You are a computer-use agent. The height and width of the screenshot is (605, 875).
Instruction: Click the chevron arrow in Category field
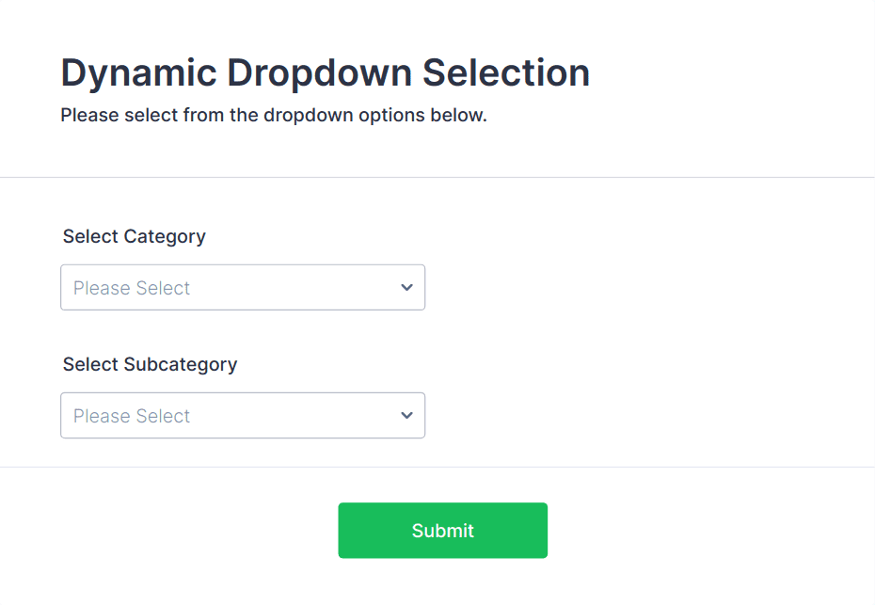click(406, 288)
